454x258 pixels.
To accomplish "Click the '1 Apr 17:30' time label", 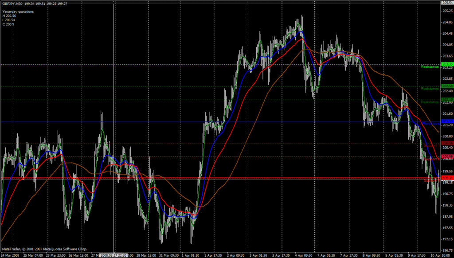I will click(213, 256).
